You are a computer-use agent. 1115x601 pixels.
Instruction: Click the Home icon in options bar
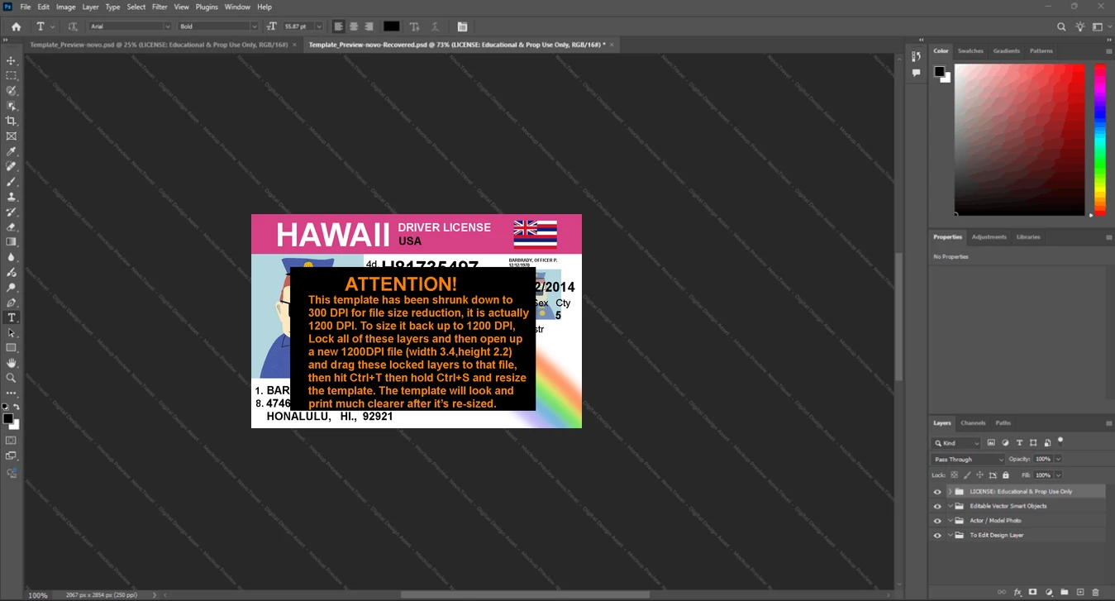(16, 26)
